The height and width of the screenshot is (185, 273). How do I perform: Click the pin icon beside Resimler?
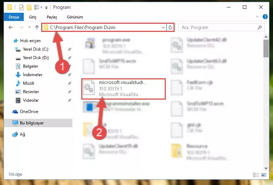coord(70,92)
